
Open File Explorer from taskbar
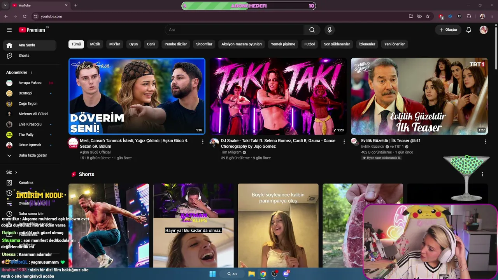[252, 274]
